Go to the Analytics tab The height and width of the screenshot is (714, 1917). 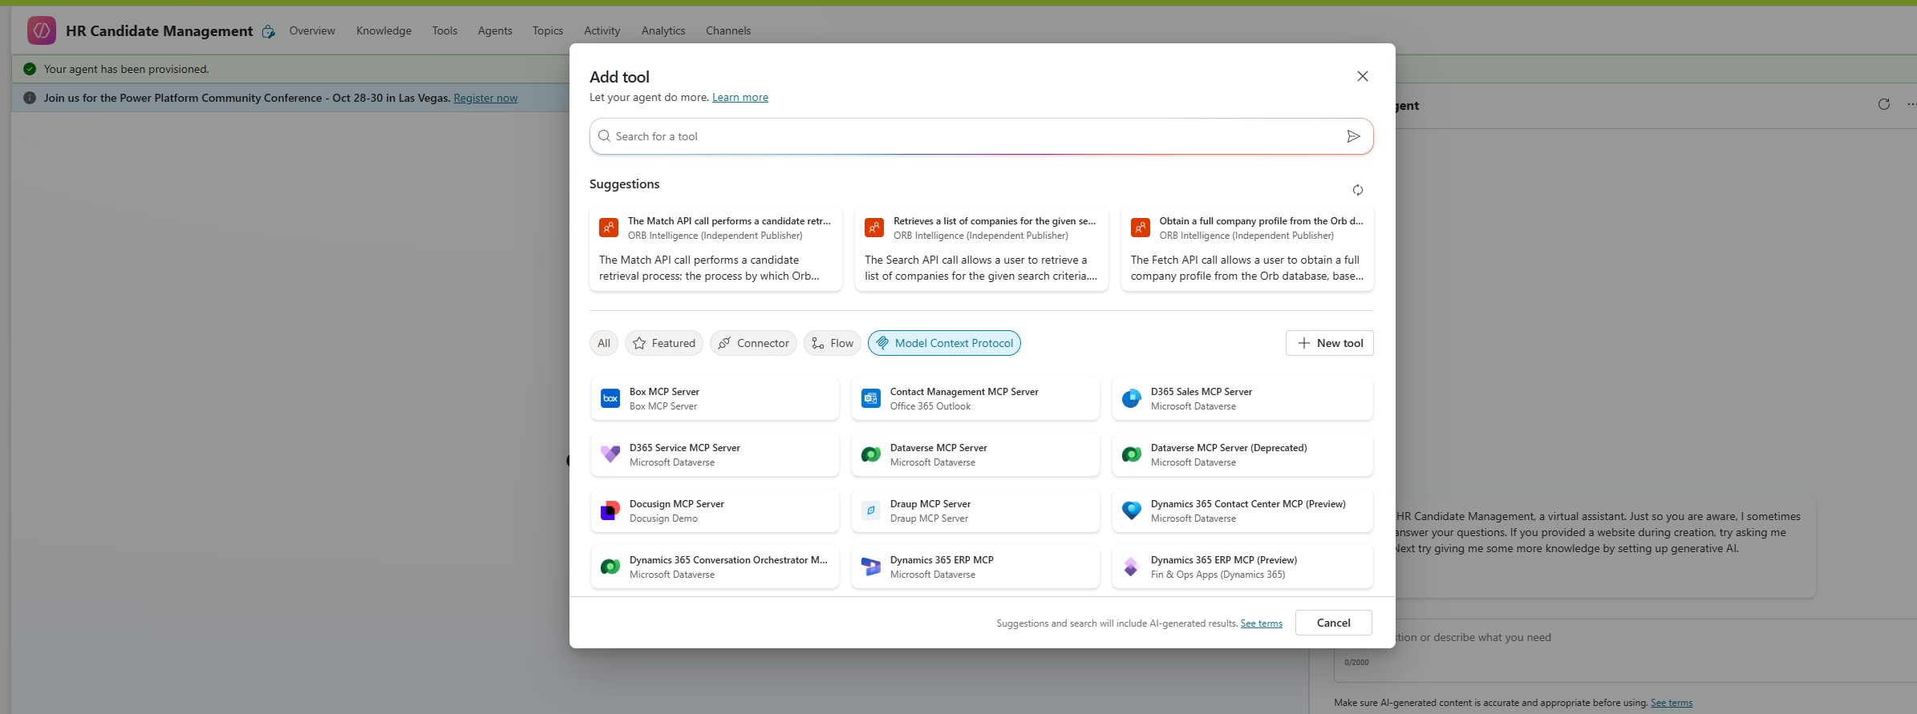point(663,30)
